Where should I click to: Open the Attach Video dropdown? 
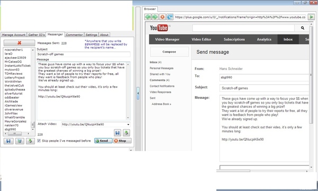click(128, 125)
